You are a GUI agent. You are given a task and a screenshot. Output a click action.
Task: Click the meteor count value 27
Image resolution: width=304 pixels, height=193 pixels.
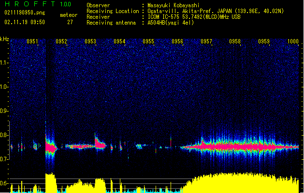[x=70, y=22]
